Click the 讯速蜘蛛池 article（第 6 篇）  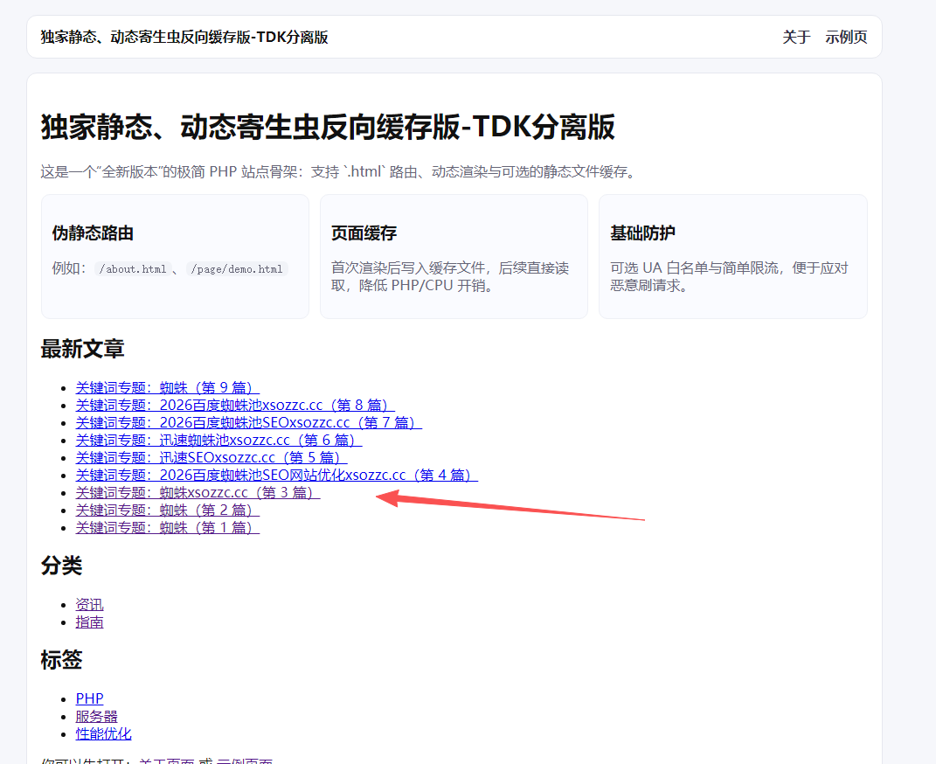(x=218, y=441)
